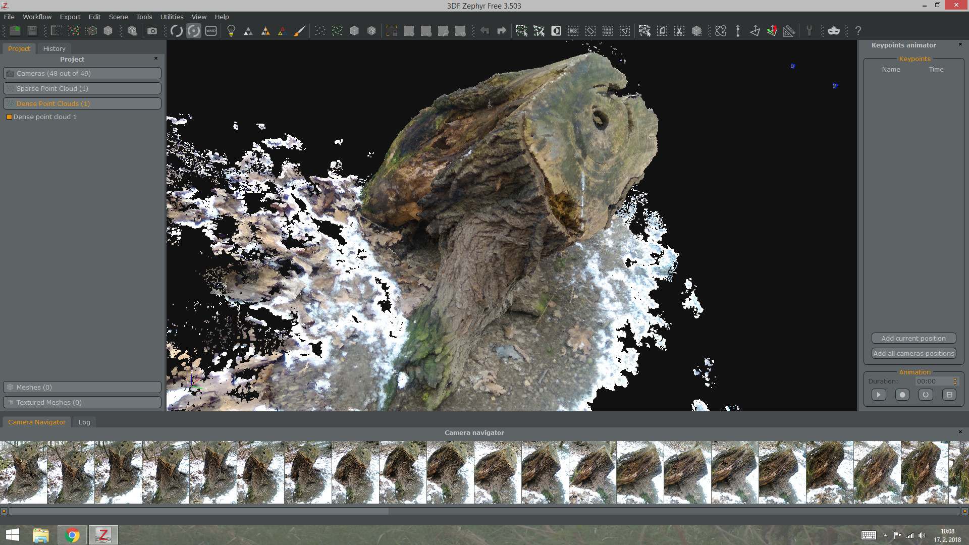Select the drawing brush tool
The height and width of the screenshot is (545, 969).
(299, 31)
